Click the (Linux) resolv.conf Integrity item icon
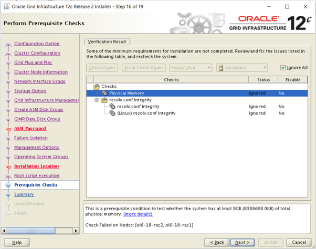Viewport: 316px width, 249px height. [x=112, y=113]
